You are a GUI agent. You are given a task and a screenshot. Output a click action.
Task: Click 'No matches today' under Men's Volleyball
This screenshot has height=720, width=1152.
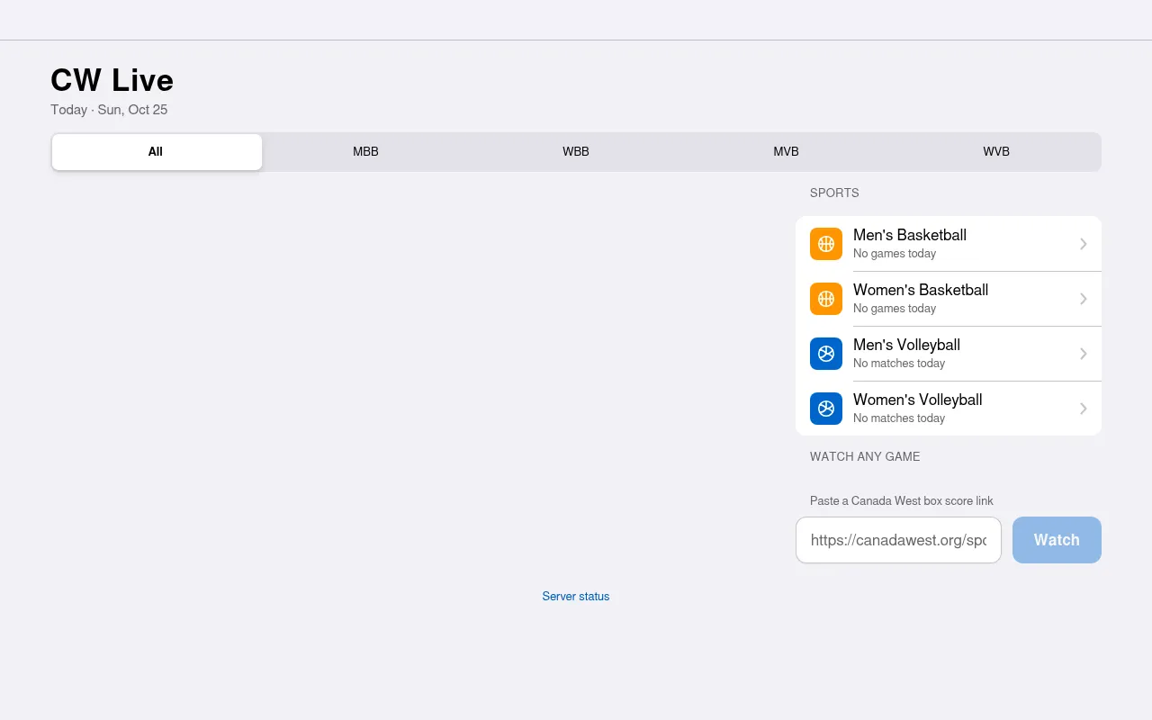click(899, 364)
